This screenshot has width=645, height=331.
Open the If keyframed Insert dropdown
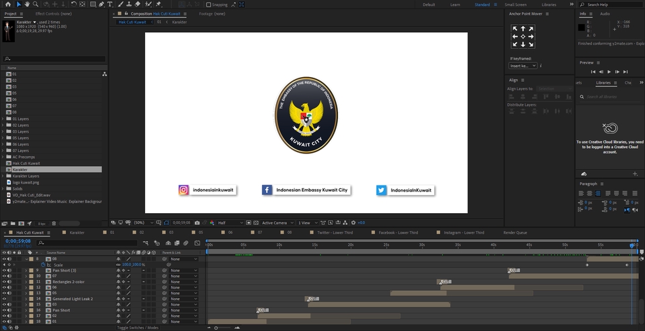523,66
